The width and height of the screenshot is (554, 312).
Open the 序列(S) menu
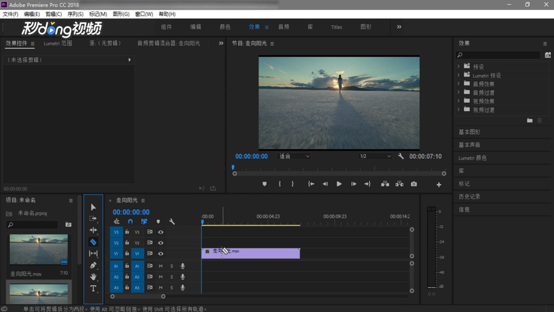tap(75, 14)
